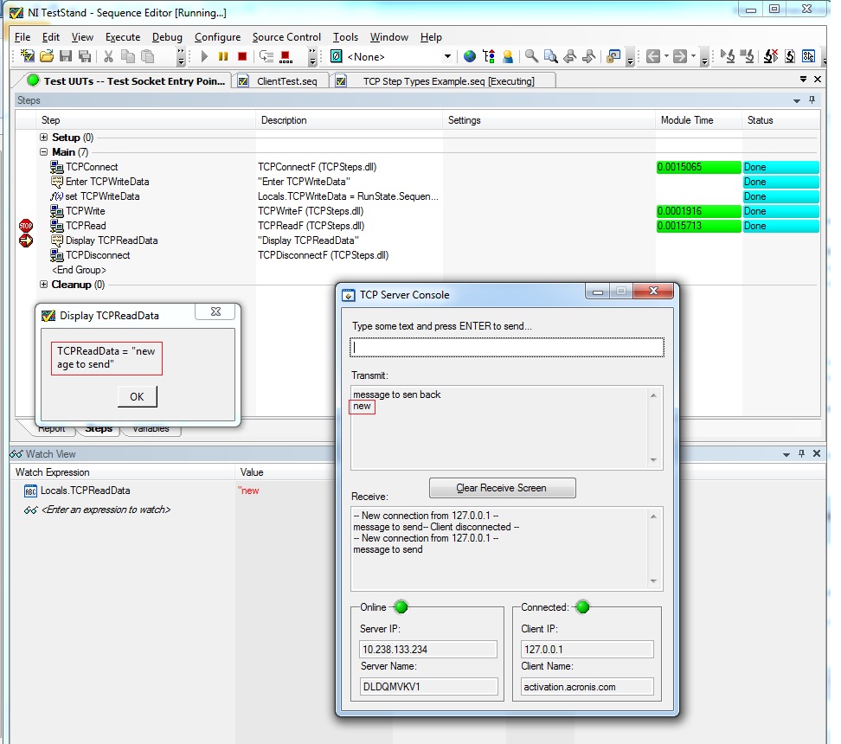This screenshot has width=841, height=744.
Task: Click the New sequence file toolbar icon
Action: click(x=27, y=55)
